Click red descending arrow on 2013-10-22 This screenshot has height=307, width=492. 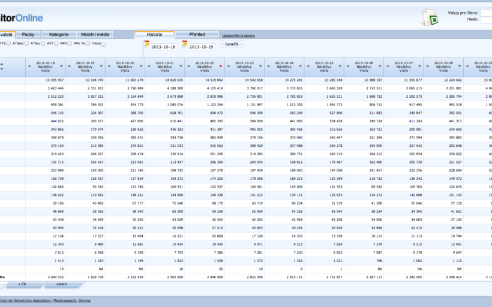coord(221,66)
